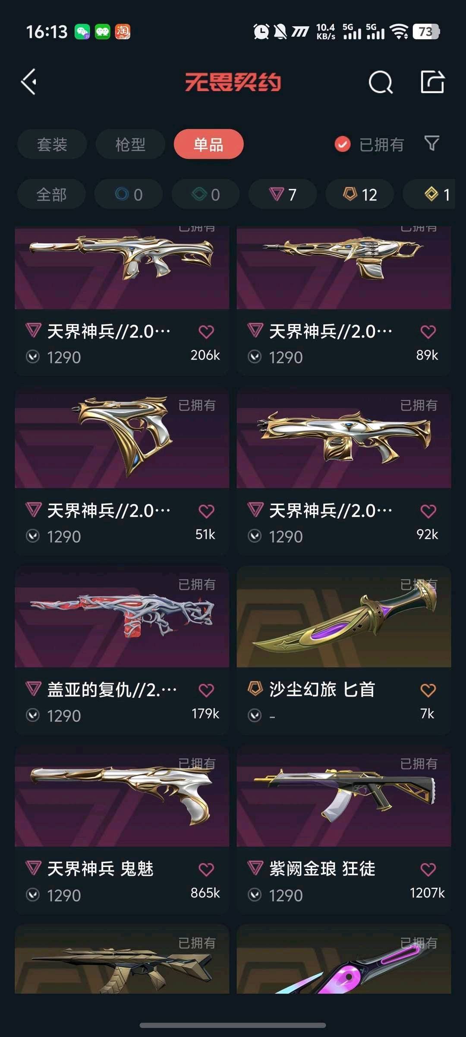Favorite the 紫阙金琅 狂徒 heart icon
Screen dimensions: 466x1037
[428, 869]
